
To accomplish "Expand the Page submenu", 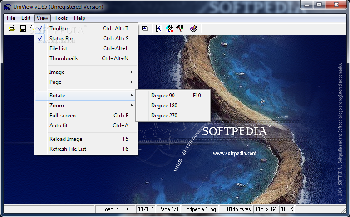I will (86, 82).
